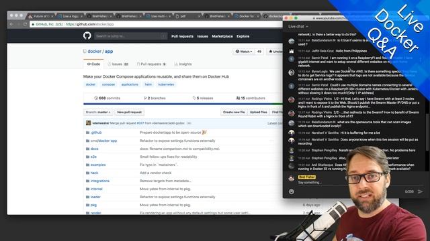Click the docker topic tag

[x=91, y=84]
